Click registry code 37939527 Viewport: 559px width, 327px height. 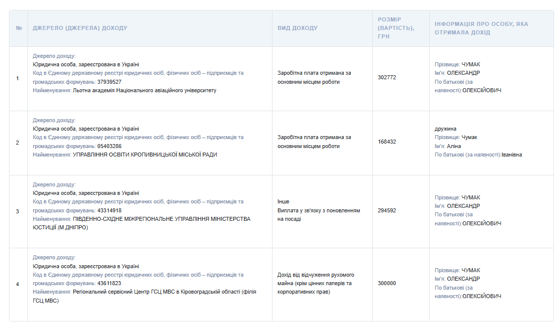pyautogui.click(x=109, y=82)
